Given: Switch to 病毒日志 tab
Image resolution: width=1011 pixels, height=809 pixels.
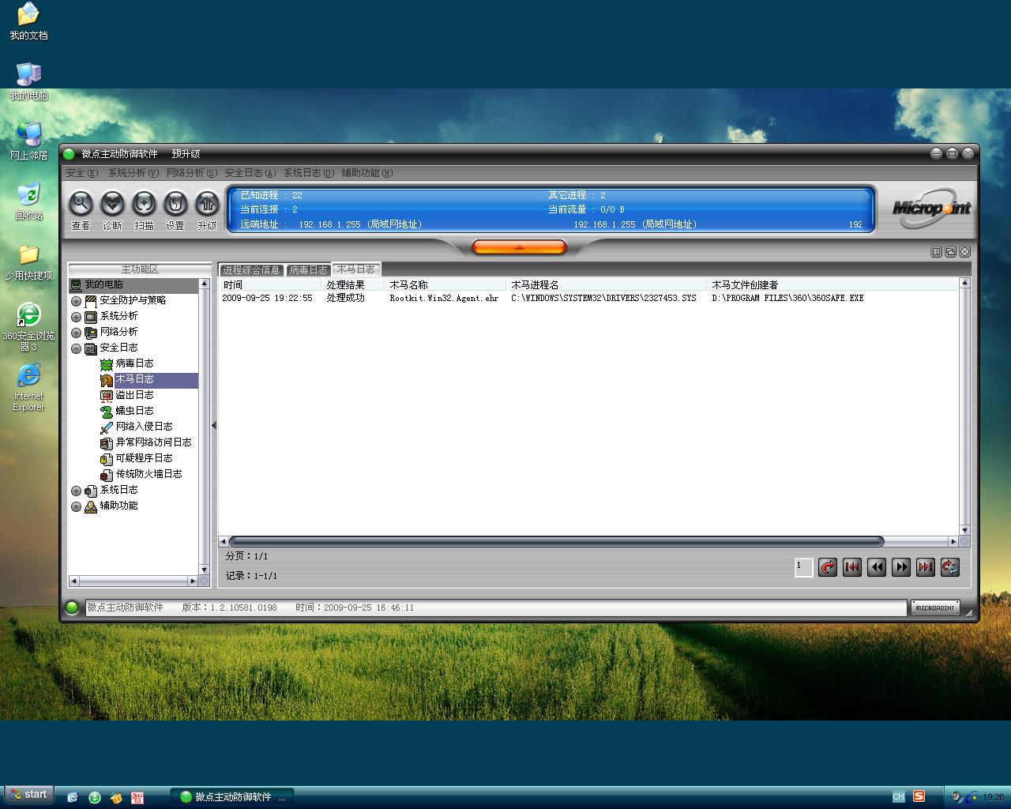Looking at the screenshot, I should pyautogui.click(x=308, y=270).
